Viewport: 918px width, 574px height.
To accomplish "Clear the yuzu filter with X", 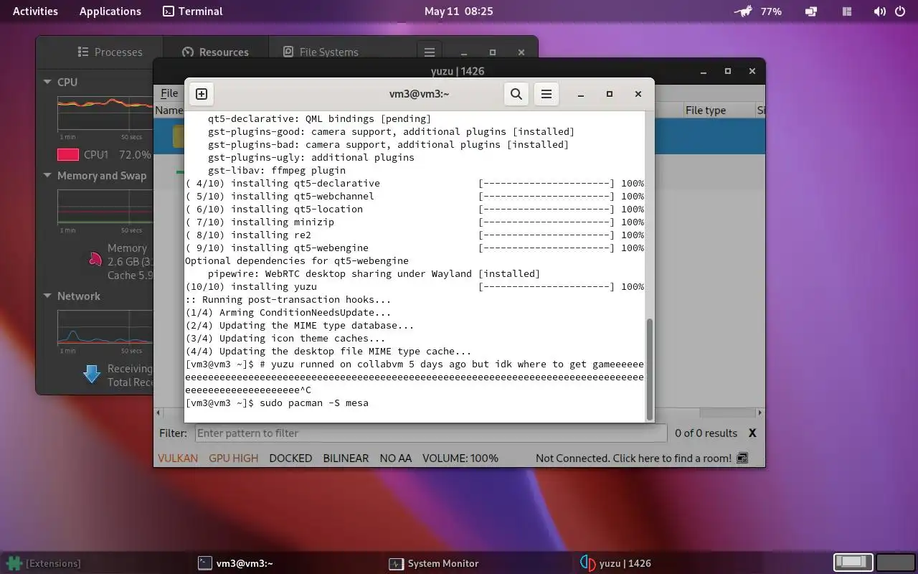I will coord(752,433).
